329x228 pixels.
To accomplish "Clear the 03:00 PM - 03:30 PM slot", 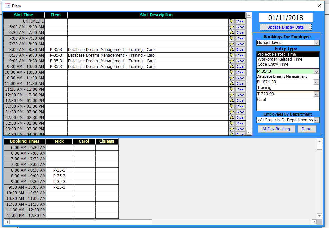I will click(x=240, y=129).
